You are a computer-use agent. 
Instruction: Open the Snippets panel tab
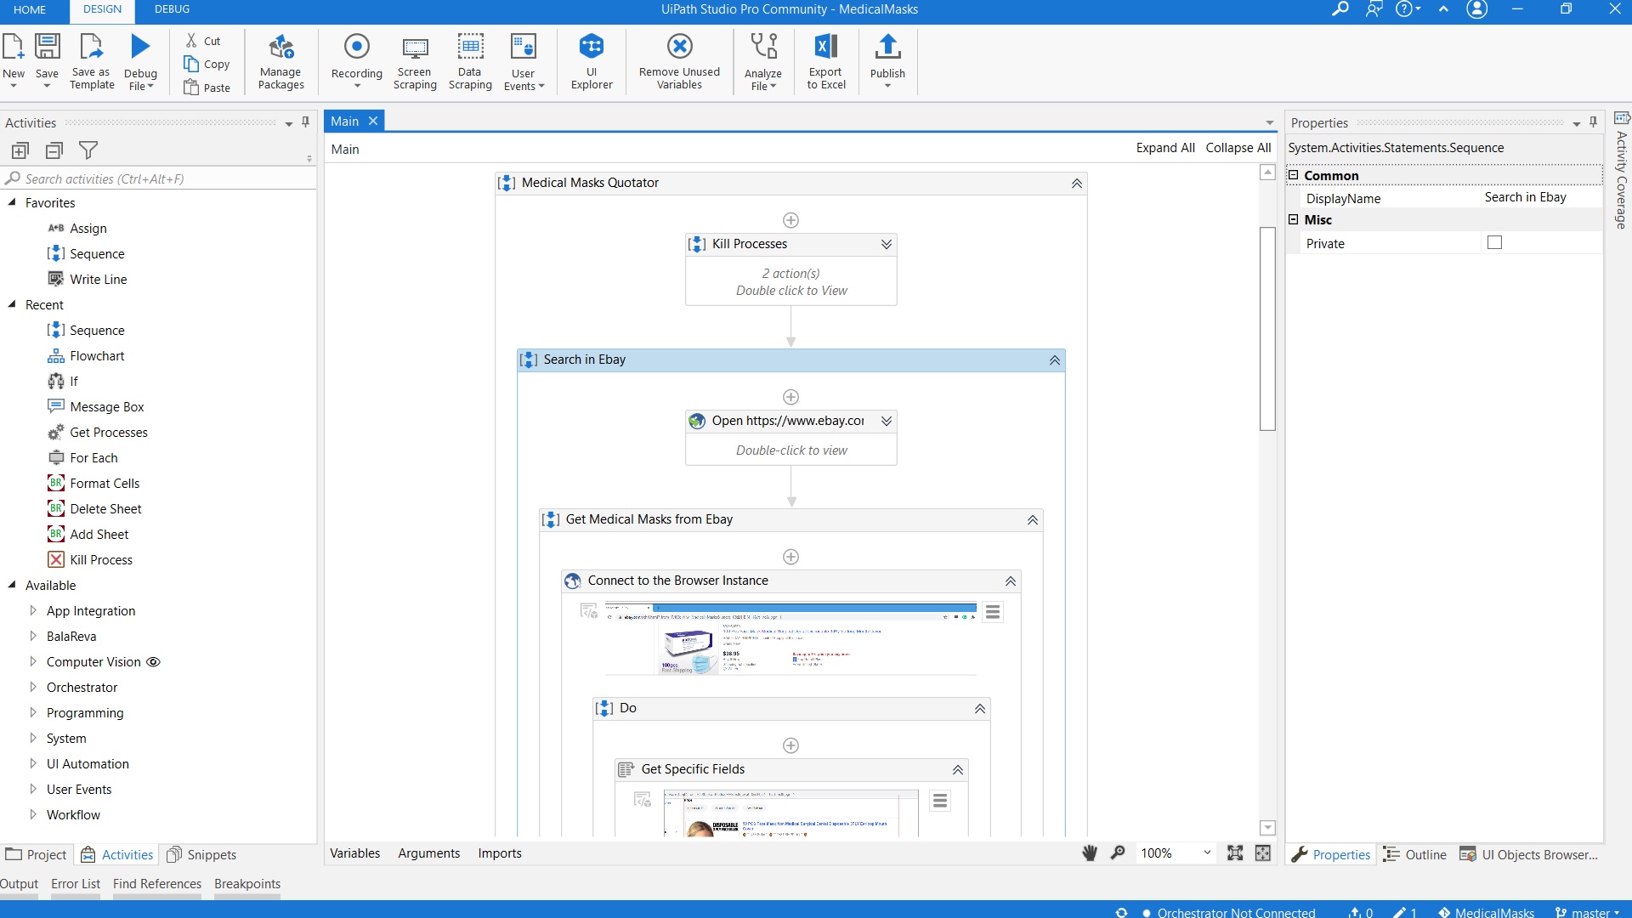[201, 854]
